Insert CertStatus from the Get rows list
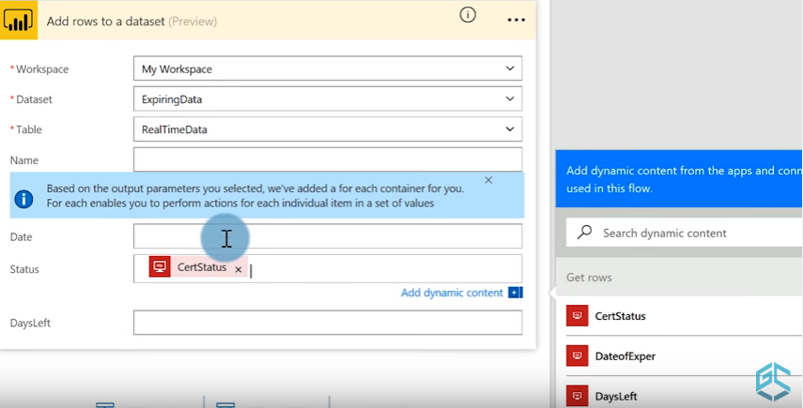This screenshot has width=803, height=408. [x=620, y=316]
